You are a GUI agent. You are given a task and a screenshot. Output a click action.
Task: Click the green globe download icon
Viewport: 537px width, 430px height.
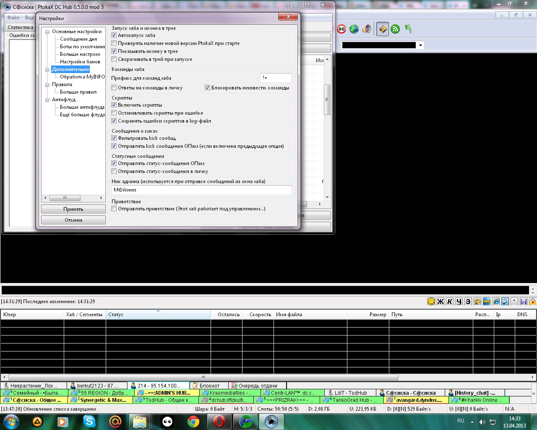(x=354, y=29)
